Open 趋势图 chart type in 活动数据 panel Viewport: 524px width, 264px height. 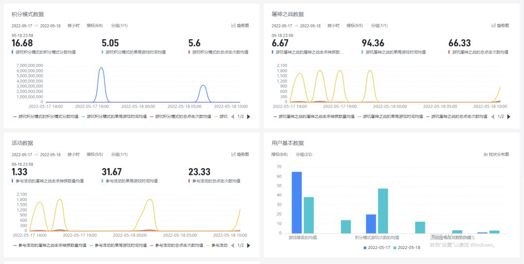240,155
